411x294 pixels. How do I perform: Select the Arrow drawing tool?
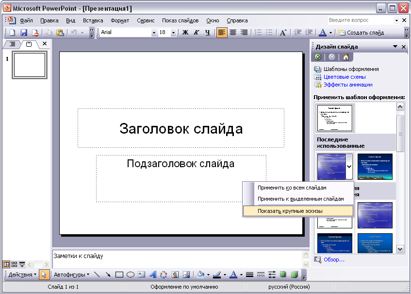108,275
